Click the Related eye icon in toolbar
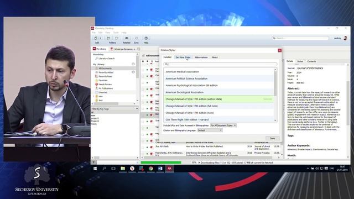This screenshot has height=199, width=354. (127, 38)
